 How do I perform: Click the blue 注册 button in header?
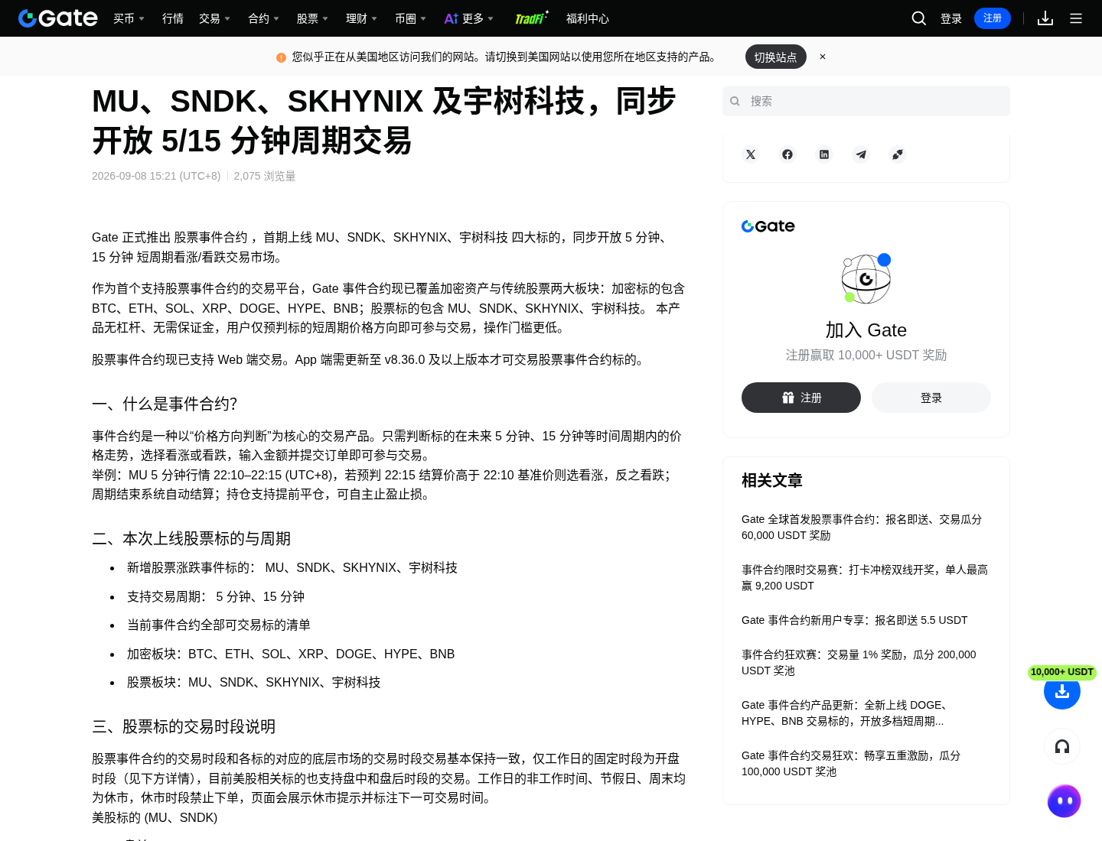tap(993, 18)
